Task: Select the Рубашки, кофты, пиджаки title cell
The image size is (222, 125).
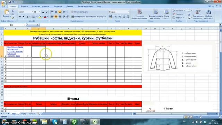Action: (x=73, y=38)
